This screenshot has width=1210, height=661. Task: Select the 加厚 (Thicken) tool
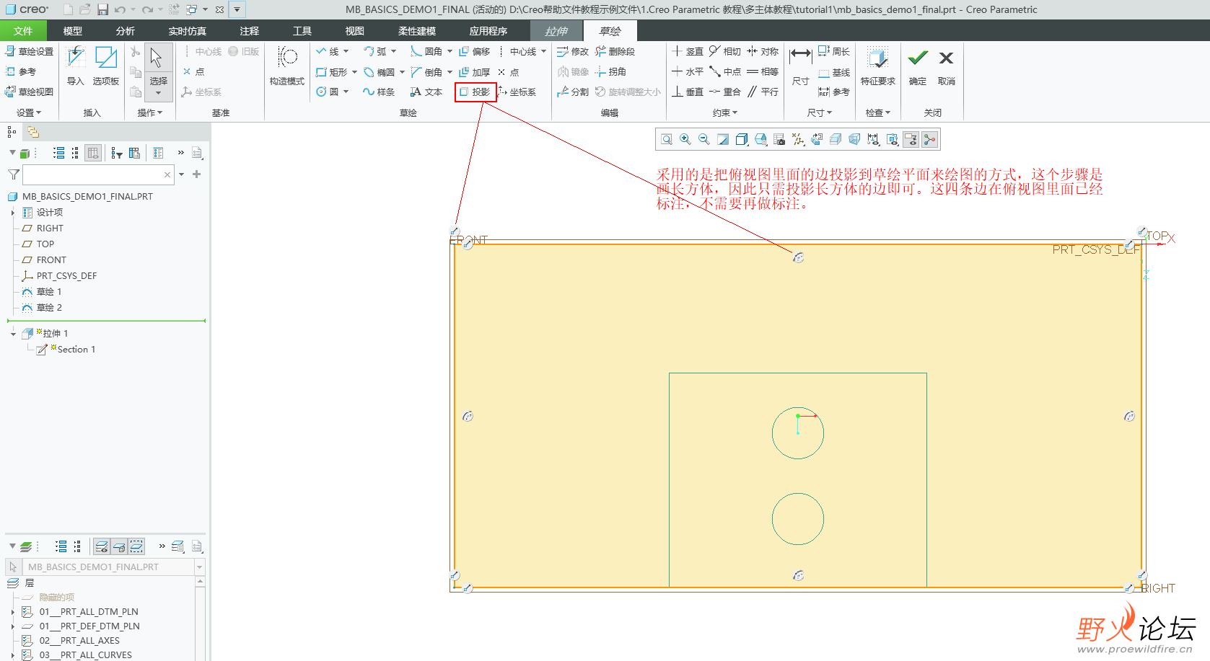pos(475,72)
